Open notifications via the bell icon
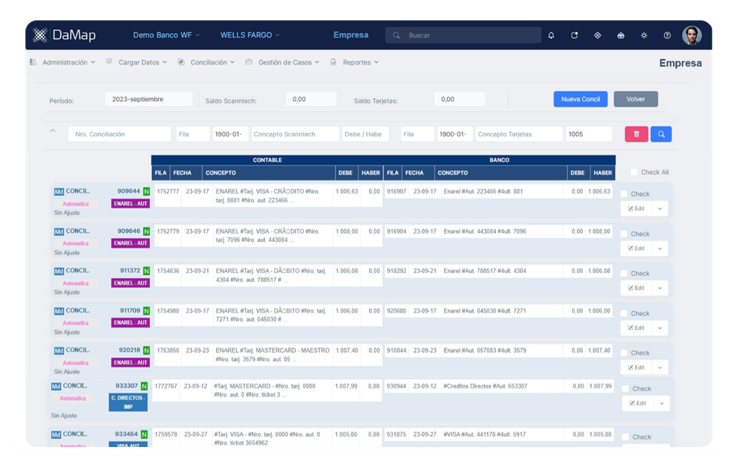This screenshot has width=737, height=469. click(x=552, y=35)
